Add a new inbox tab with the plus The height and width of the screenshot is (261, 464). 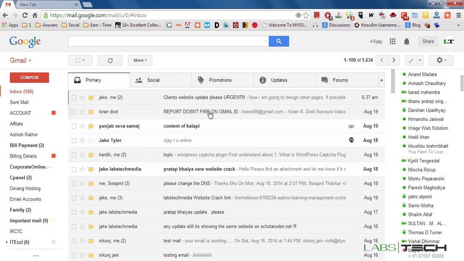[x=381, y=80]
